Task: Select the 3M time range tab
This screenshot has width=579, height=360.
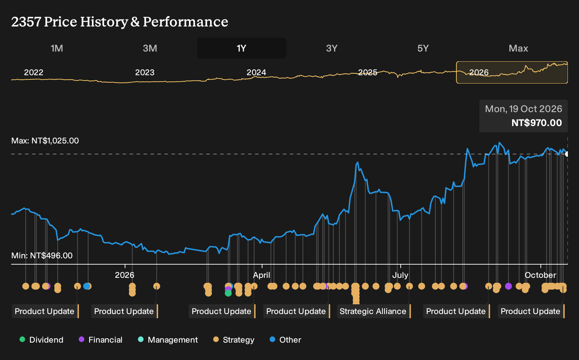Action: pyautogui.click(x=150, y=48)
